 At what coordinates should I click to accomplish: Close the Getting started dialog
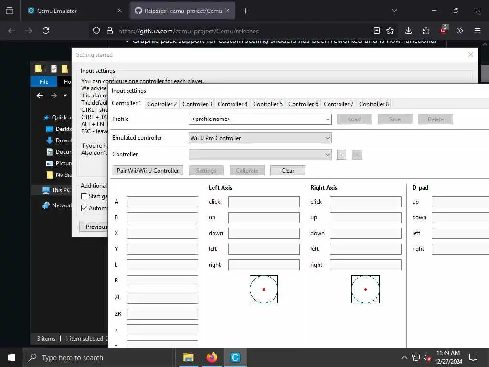click(x=470, y=54)
